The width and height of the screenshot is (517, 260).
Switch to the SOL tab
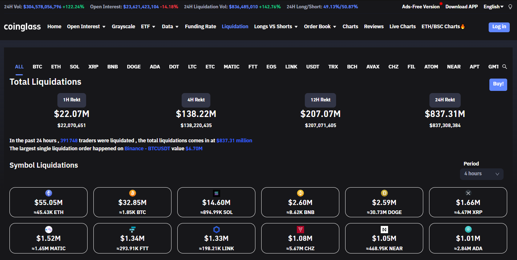[x=74, y=67]
